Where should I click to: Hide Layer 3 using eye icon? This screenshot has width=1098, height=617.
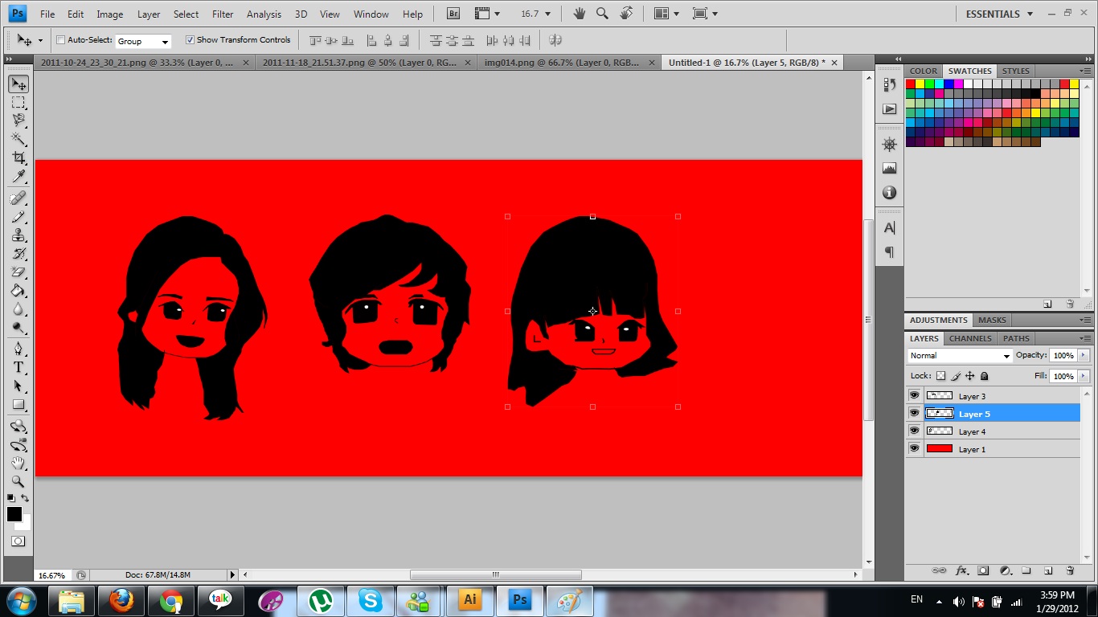(x=914, y=396)
